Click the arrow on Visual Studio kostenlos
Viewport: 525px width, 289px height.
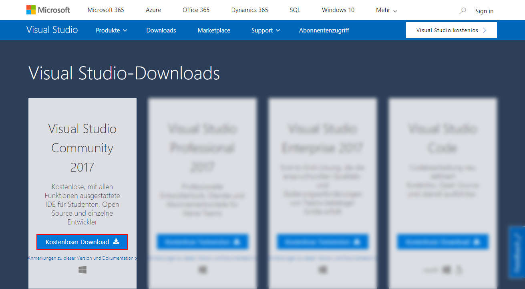(485, 30)
